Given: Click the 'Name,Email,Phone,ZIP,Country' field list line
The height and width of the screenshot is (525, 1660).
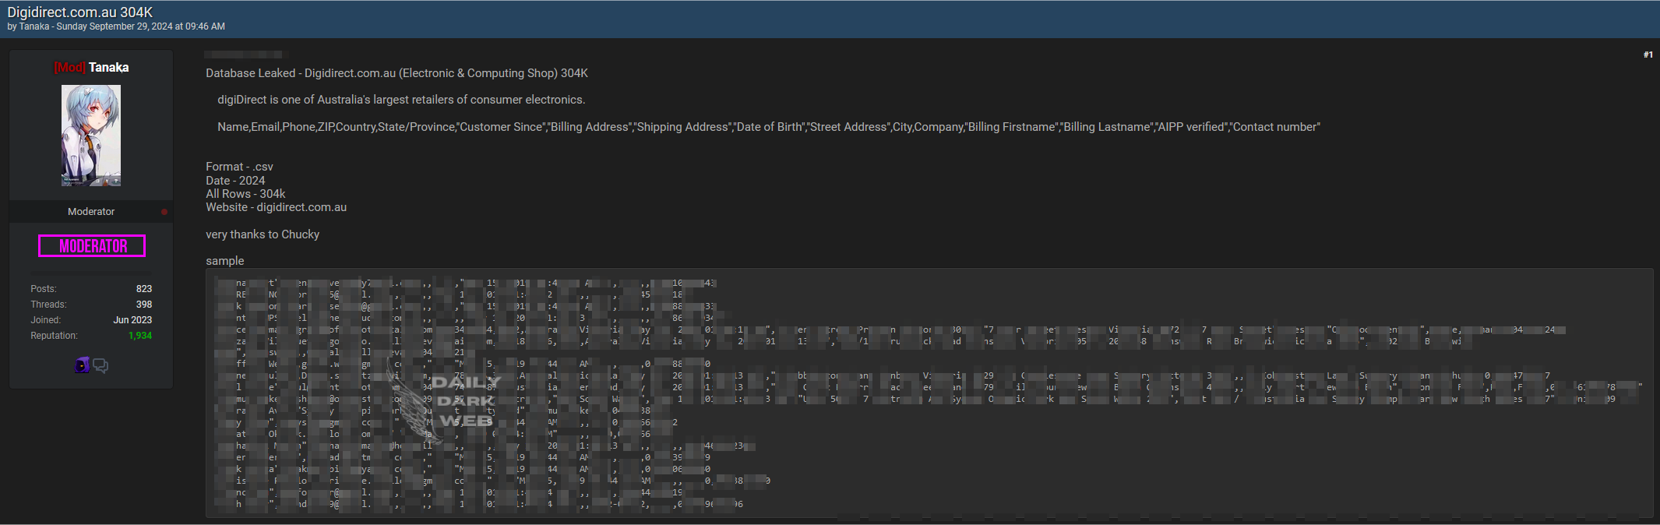Looking at the screenshot, I should [x=769, y=127].
